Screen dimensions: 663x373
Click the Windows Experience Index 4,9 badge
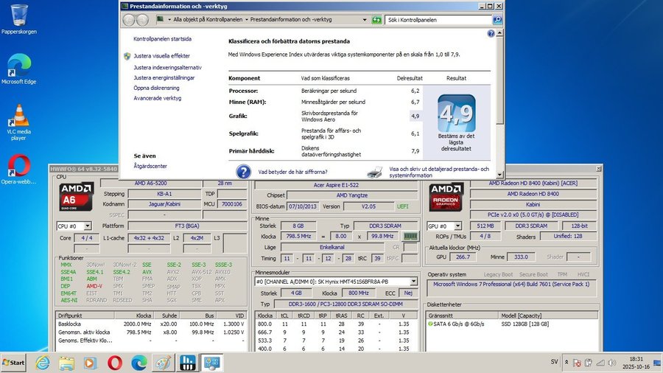click(x=456, y=113)
